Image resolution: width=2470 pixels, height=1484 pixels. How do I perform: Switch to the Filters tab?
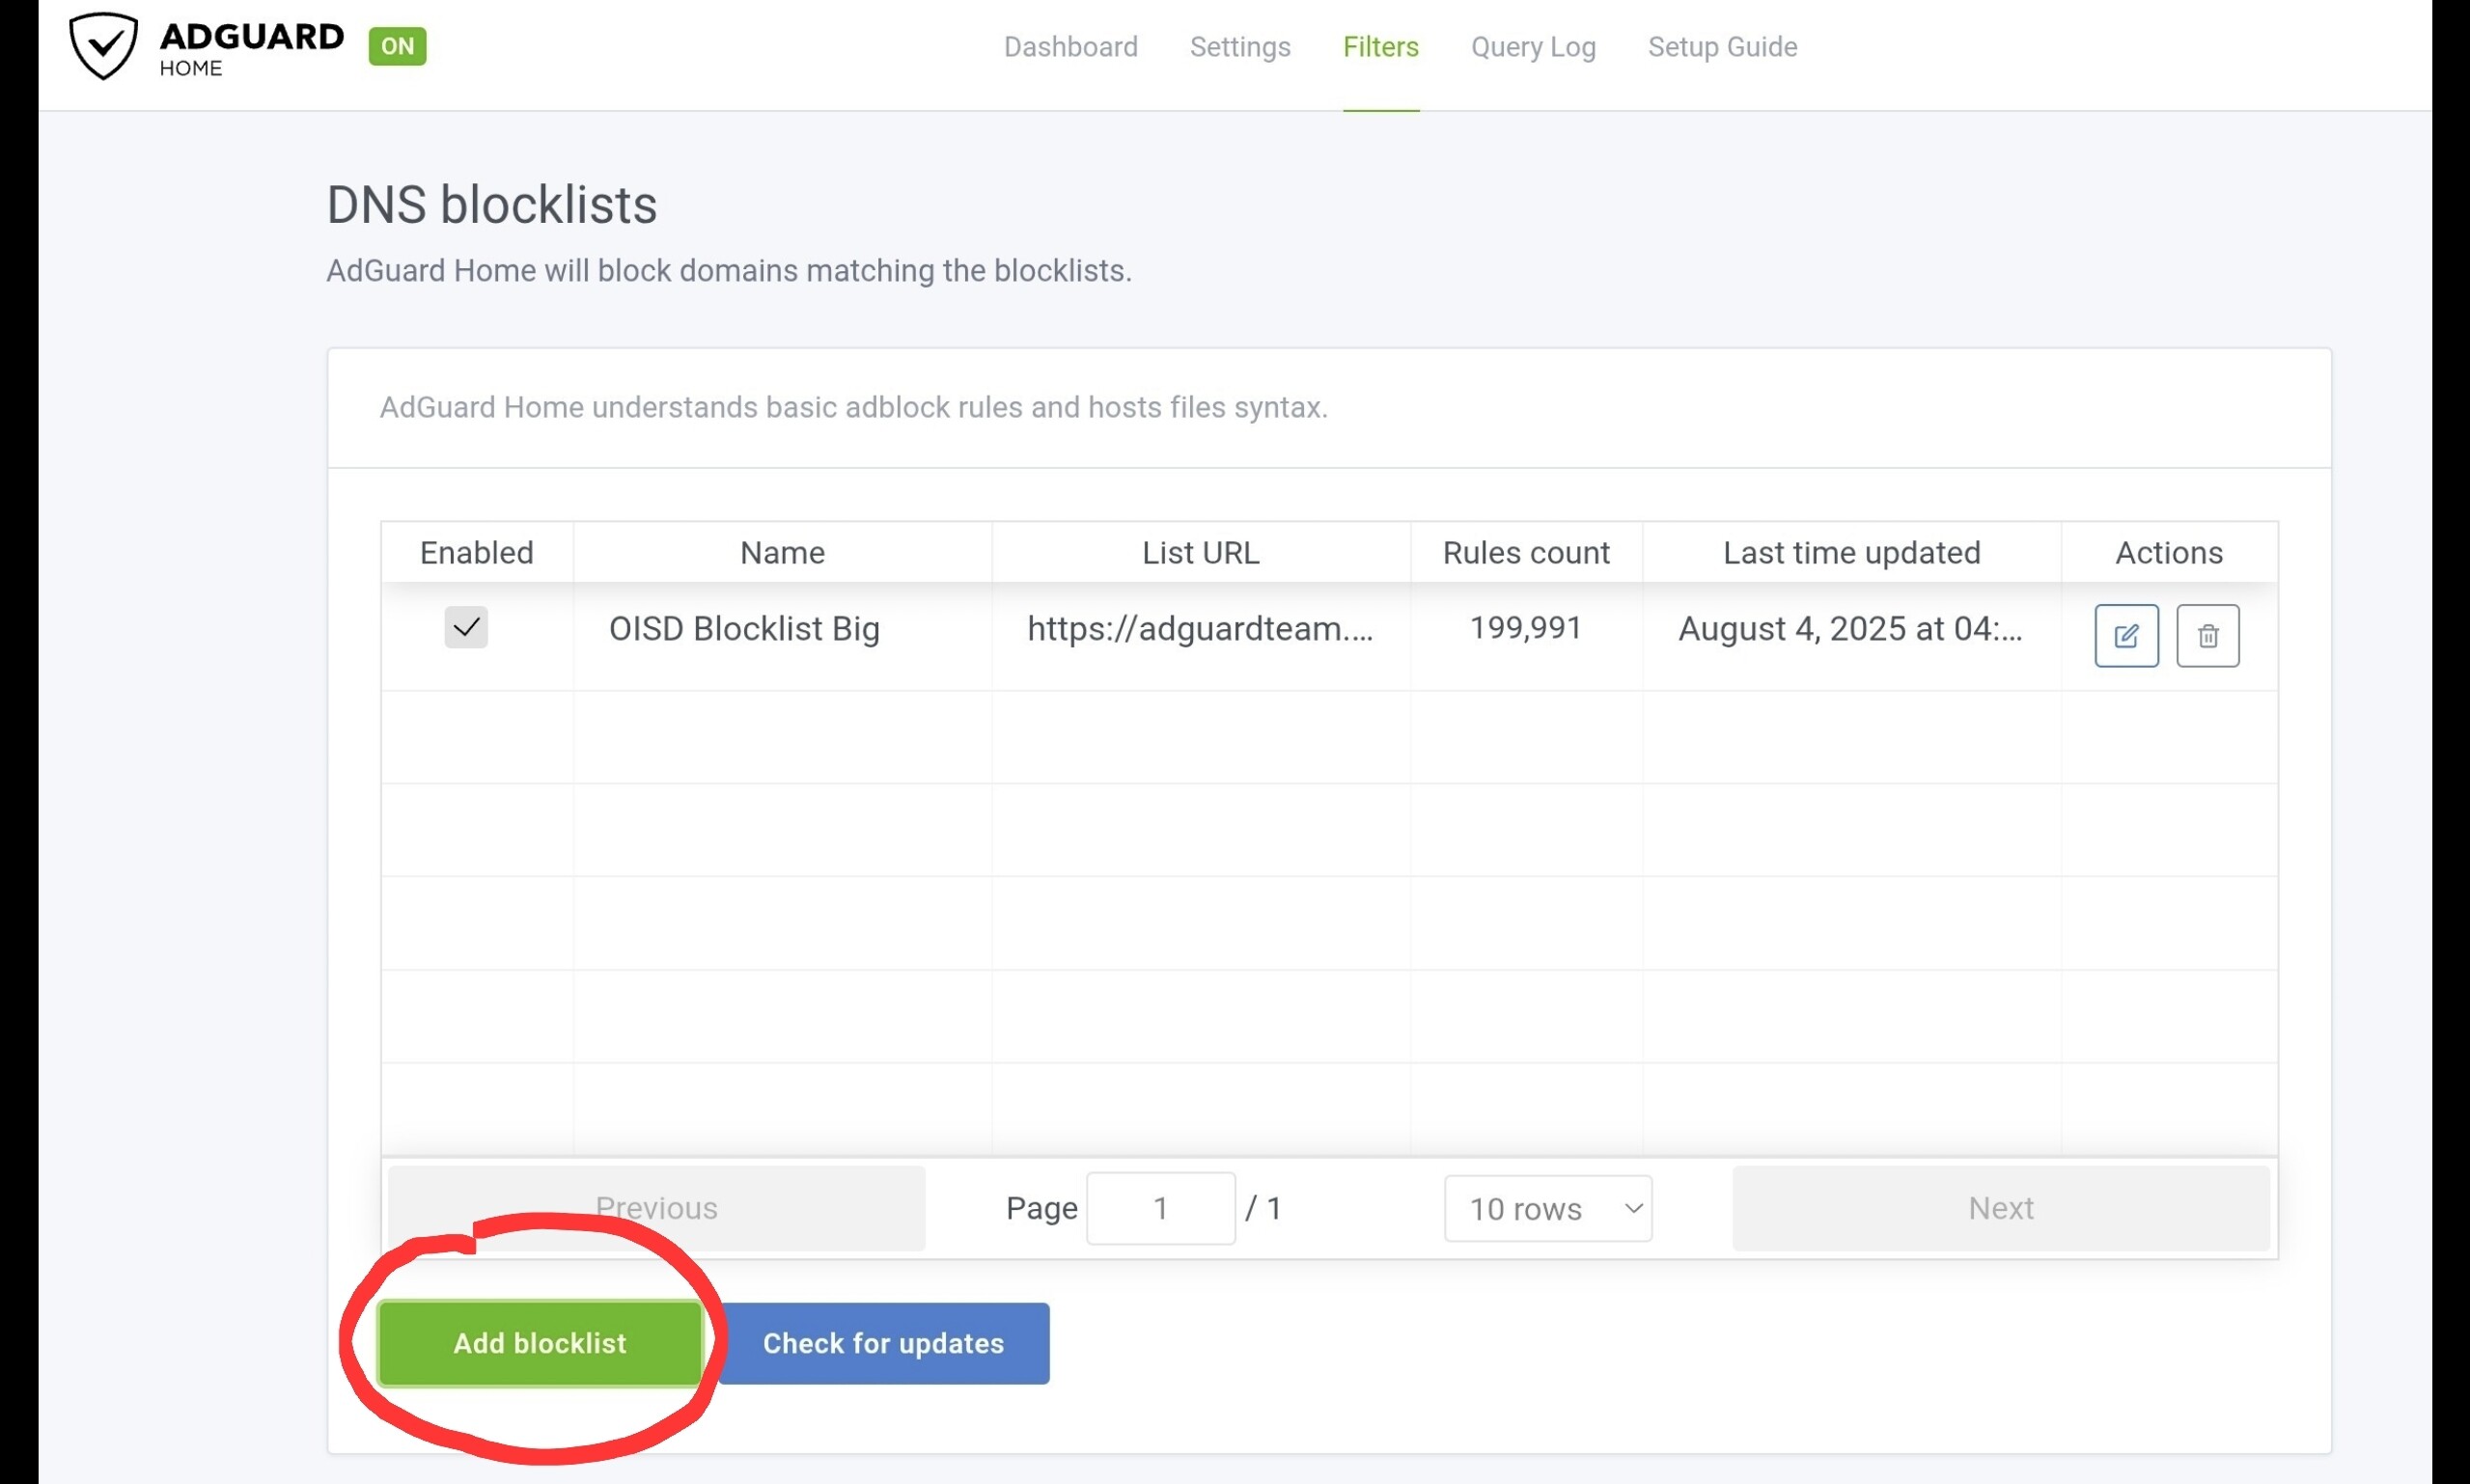1380,47
